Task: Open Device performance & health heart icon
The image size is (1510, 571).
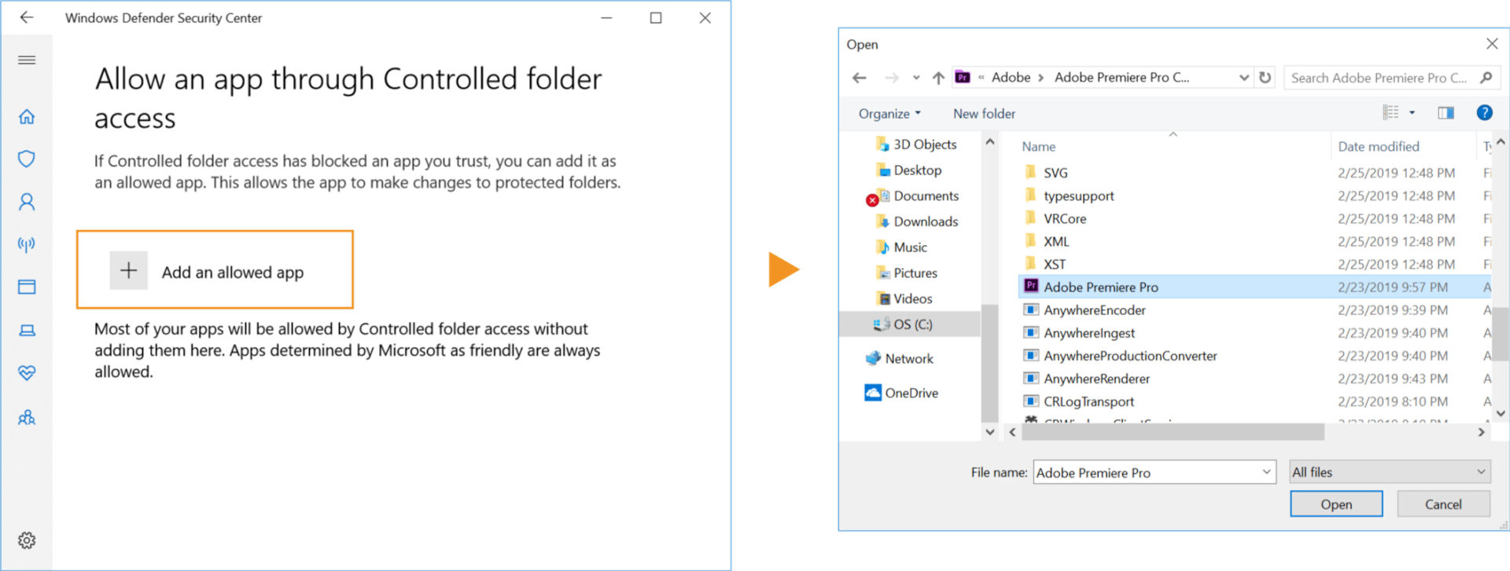Action: pyautogui.click(x=27, y=373)
